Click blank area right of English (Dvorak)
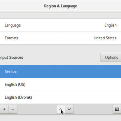The image size is (121, 121). (x=76, y=97)
